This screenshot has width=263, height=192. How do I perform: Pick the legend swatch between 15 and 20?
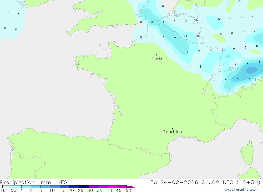[65, 187]
